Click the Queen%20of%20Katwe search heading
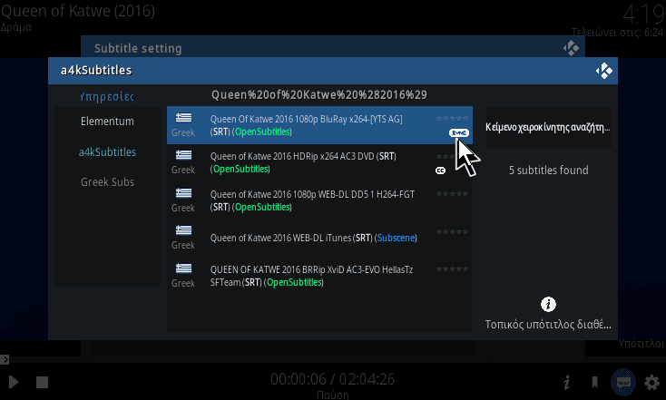The height and width of the screenshot is (400, 666). 319,94
